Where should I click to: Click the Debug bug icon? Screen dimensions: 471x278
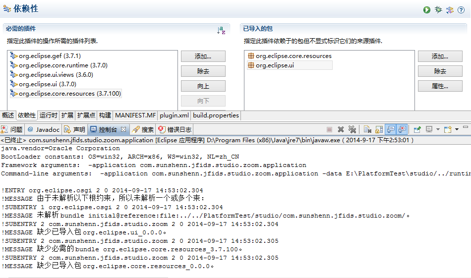pos(438,9)
